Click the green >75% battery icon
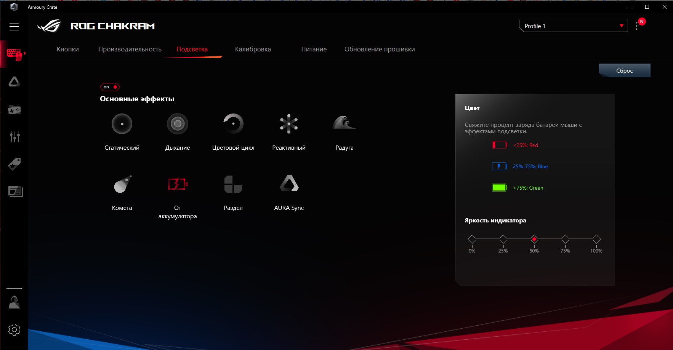Viewport: 673px width, 350px height. 499,188
